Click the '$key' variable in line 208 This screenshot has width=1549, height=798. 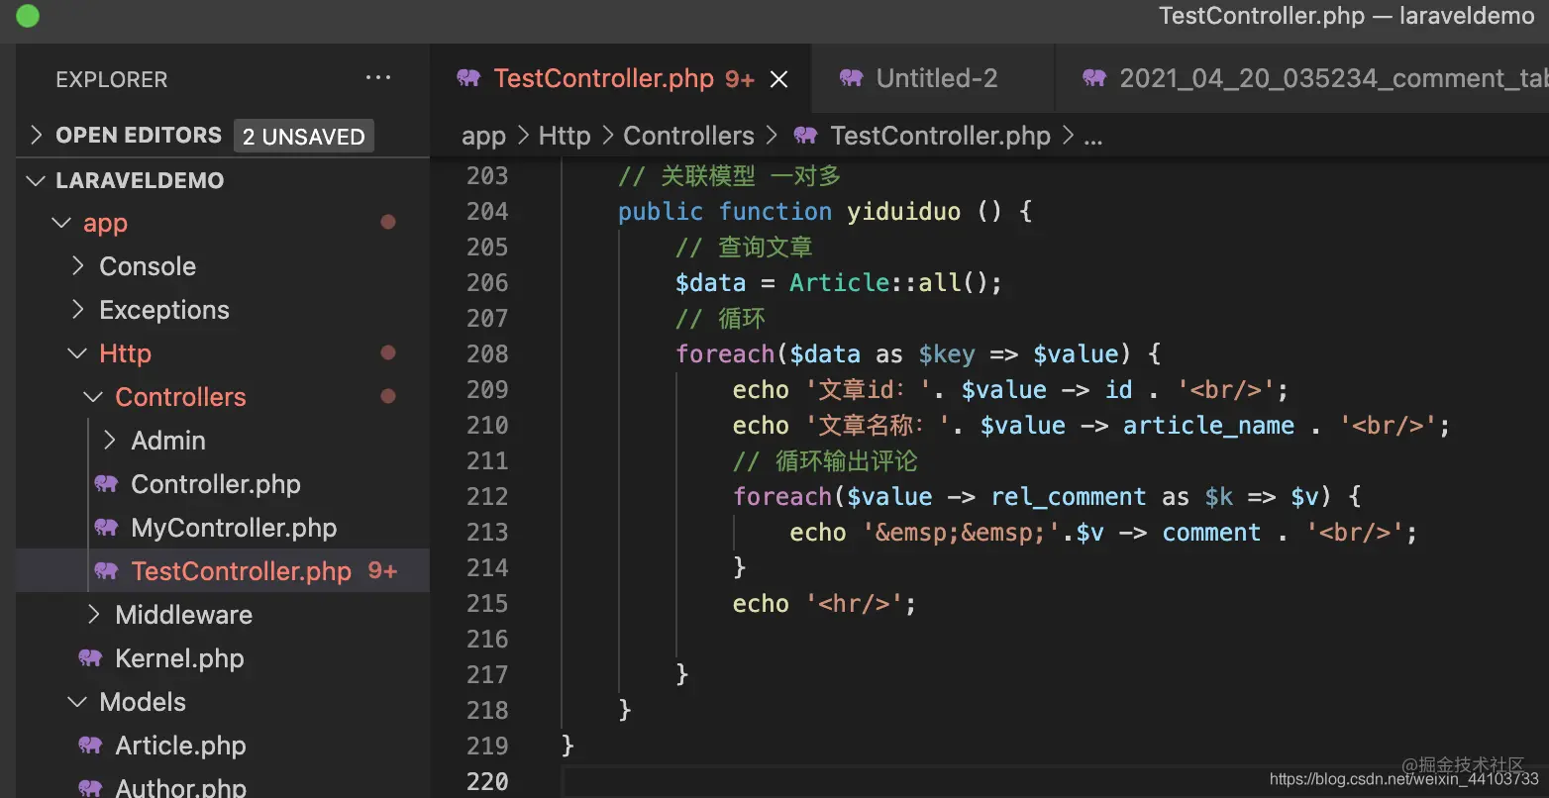pyautogui.click(x=947, y=354)
